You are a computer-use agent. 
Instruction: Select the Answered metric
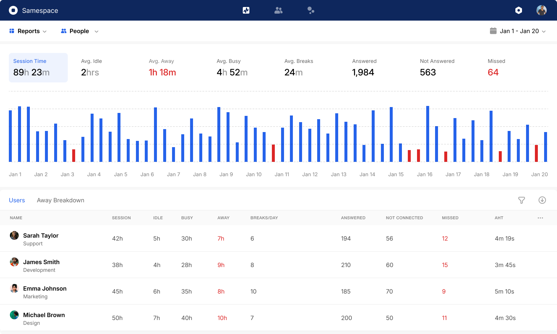point(364,68)
